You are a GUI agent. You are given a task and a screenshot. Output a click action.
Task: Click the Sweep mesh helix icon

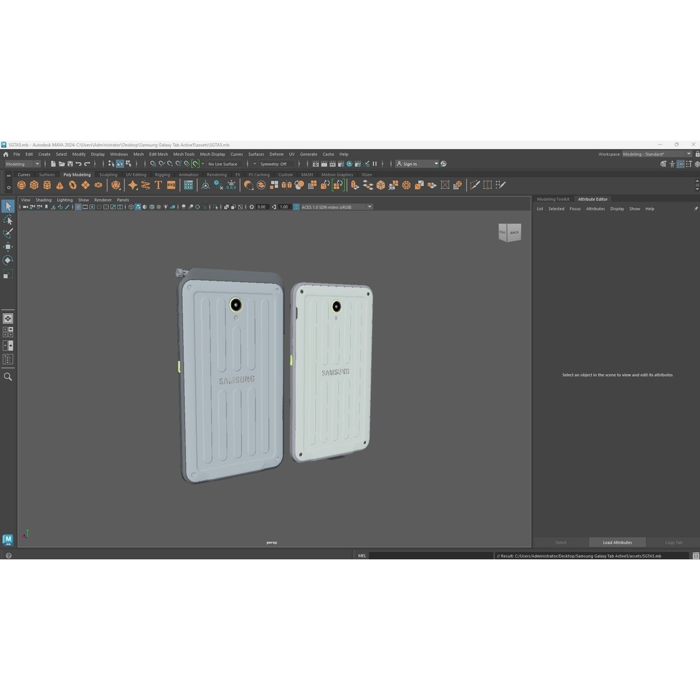tap(146, 185)
